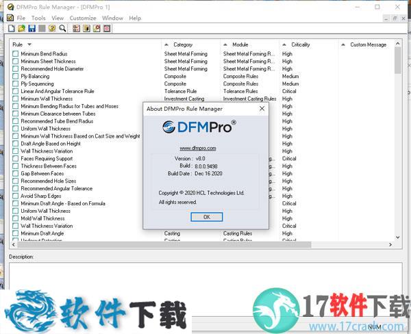This screenshot has width=411, height=334.
Task: Click horizontal scrollbar right arrow
Action: click(390, 244)
